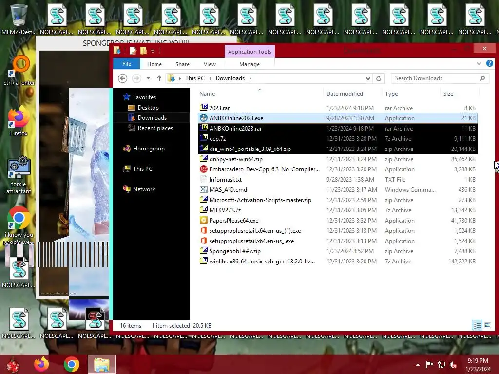Open the View ribbon tab
Screen dimensions: 499x374
pyautogui.click(x=210, y=64)
